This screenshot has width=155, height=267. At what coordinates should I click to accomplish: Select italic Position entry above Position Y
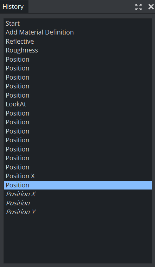[78, 203]
